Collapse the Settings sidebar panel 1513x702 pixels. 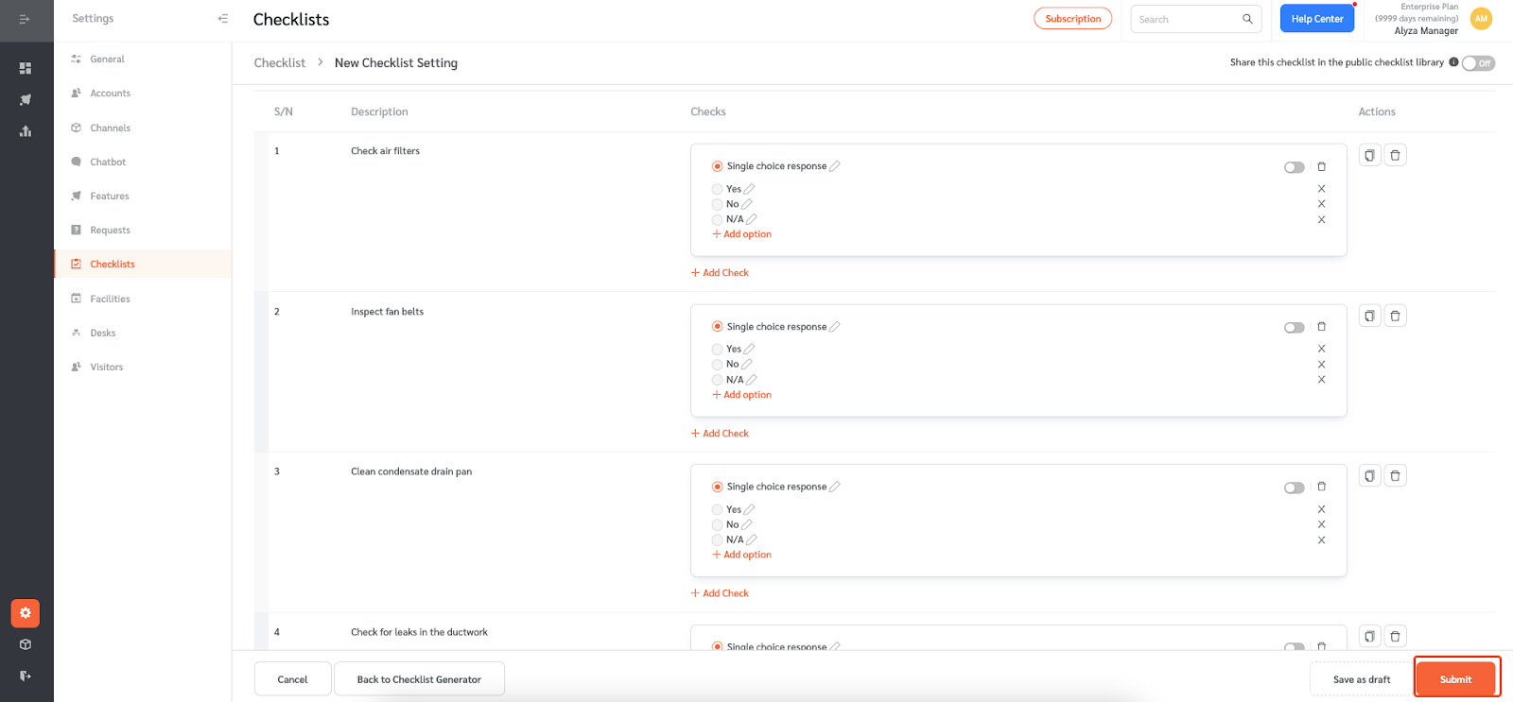223,18
